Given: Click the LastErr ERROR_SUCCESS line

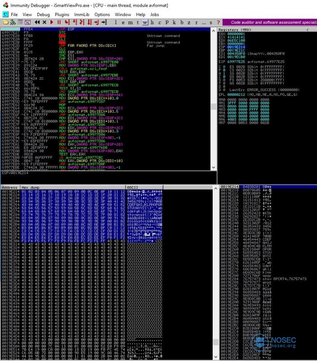Looking at the screenshot, I should tap(264, 90).
